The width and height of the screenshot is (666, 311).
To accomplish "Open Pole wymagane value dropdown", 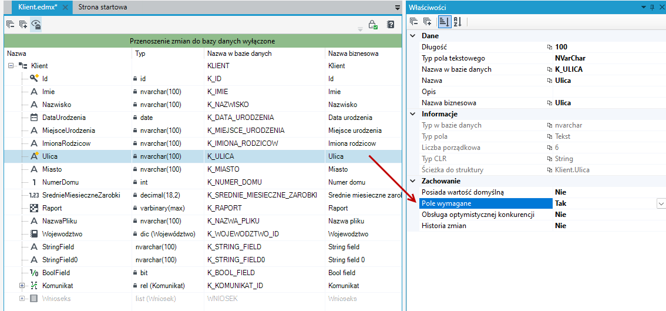I will (661, 204).
